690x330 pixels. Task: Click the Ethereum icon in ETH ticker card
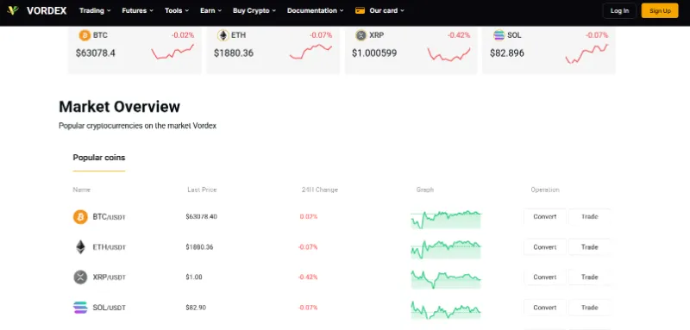coord(223,35)
